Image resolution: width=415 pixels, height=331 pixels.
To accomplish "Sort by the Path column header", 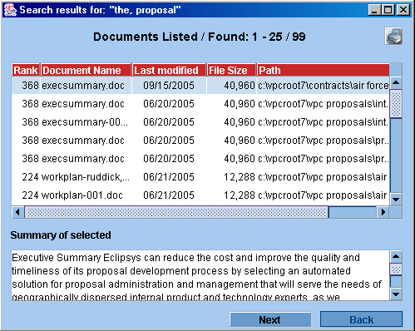I will point(323,70).
